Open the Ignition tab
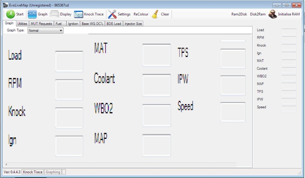Image resolution: width=305 pixels, height=178 pixels. click(x=73, y=24)
